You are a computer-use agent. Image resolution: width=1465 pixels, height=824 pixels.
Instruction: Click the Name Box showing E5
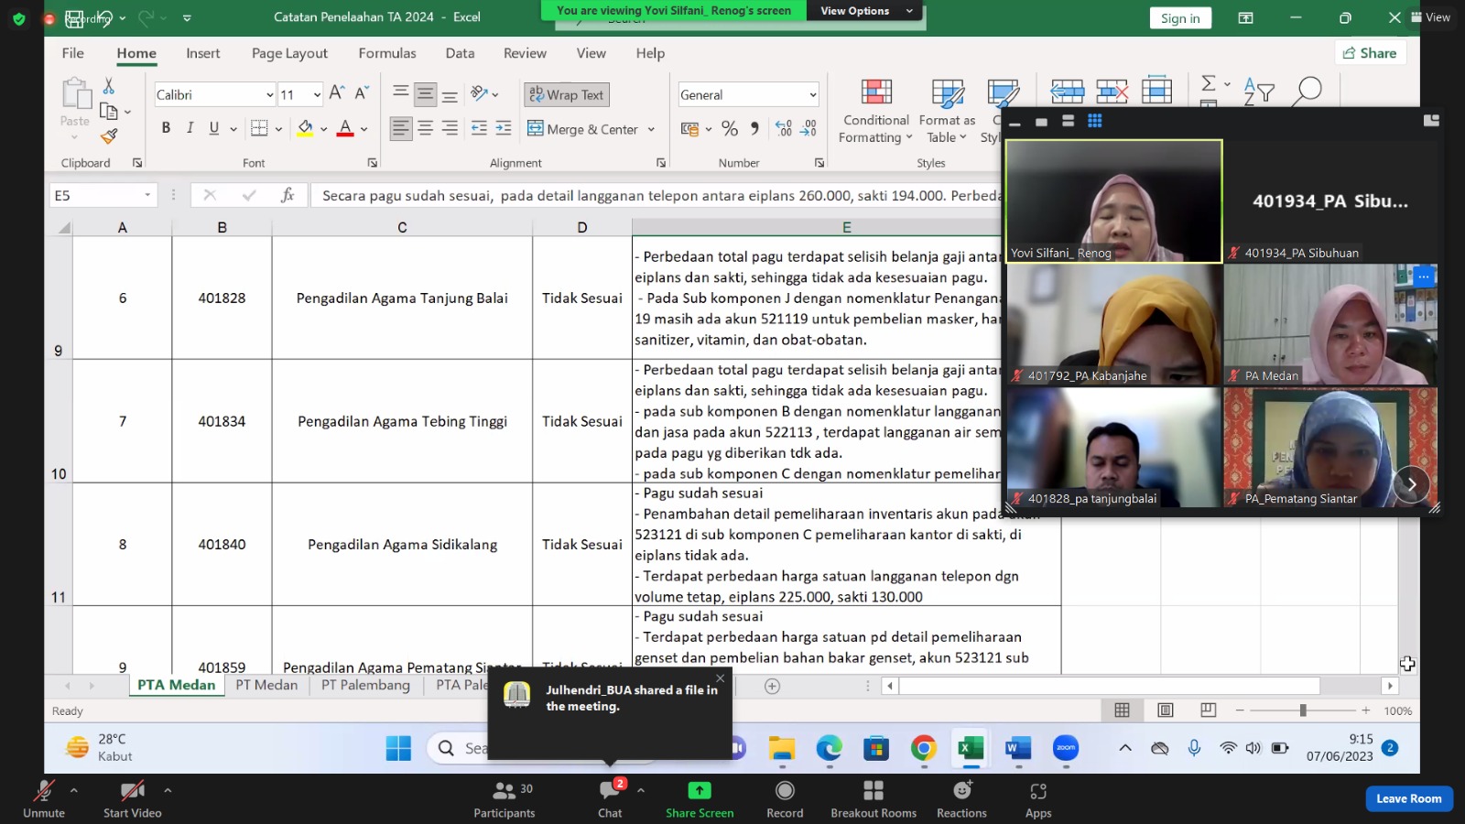point(103,195)
